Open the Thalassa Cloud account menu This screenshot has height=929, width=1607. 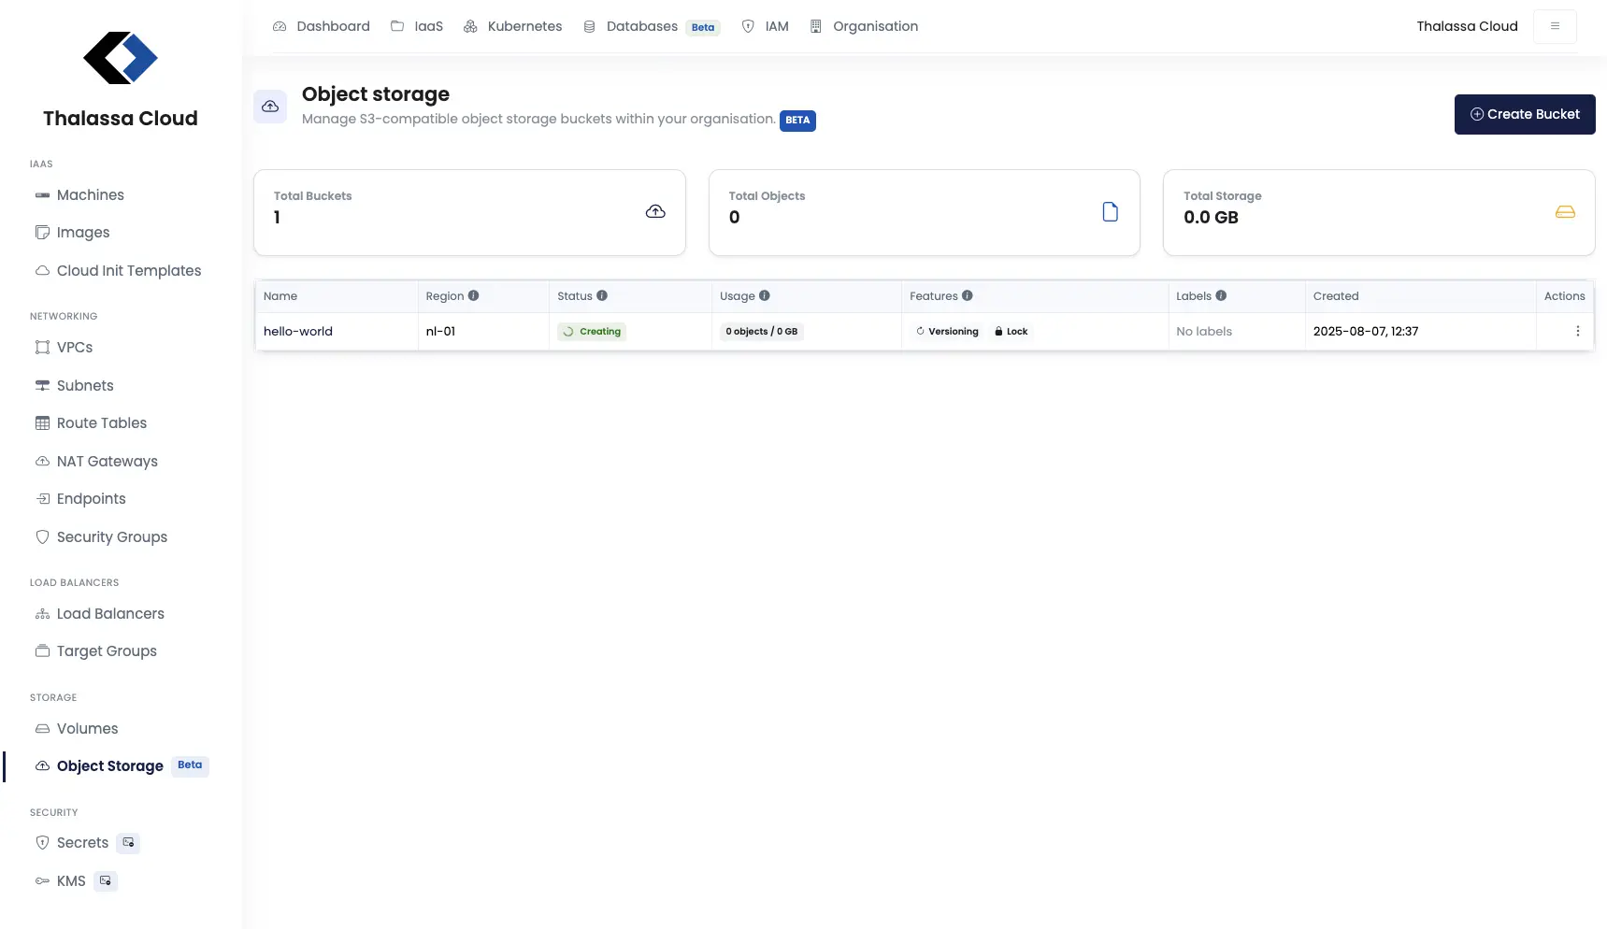pos(1467,26)
